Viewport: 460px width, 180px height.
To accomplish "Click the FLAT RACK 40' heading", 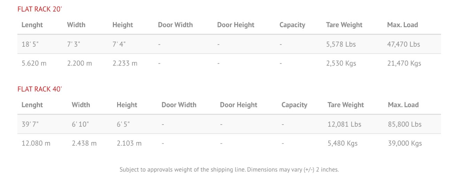I will [x=40, y=89].
